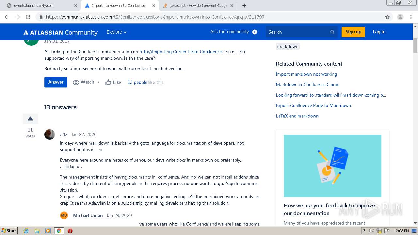This screenshot has height=235, width=418.
Task: Click the markdown tag
Action: pos(288,46)
